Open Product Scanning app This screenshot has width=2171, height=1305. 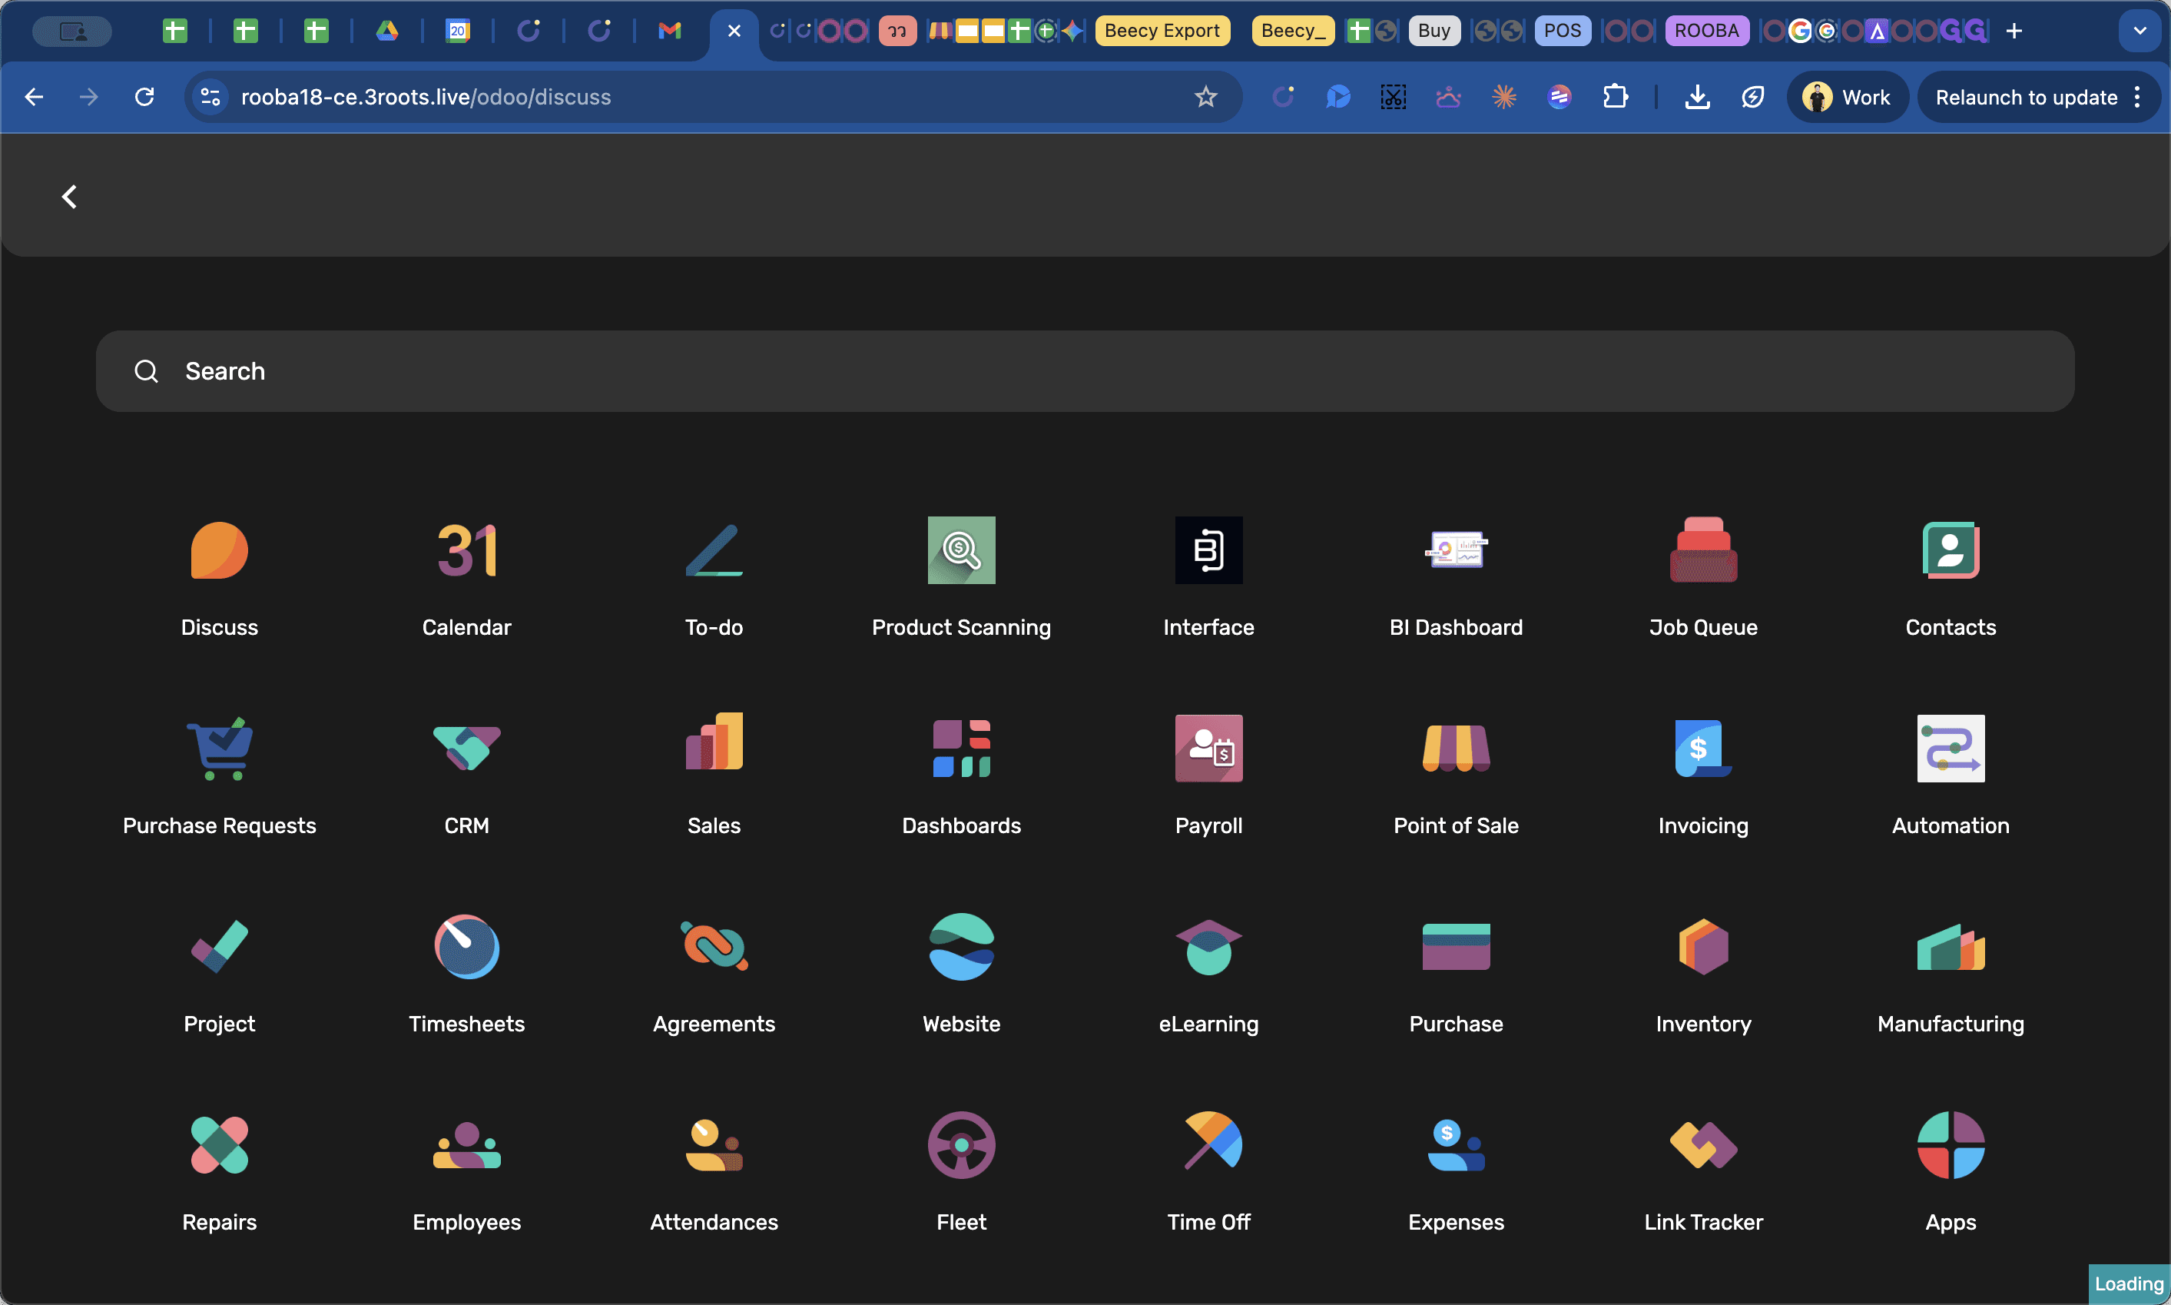(x=961, y=576)
